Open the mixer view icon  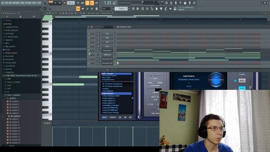[x=147, y=8]
